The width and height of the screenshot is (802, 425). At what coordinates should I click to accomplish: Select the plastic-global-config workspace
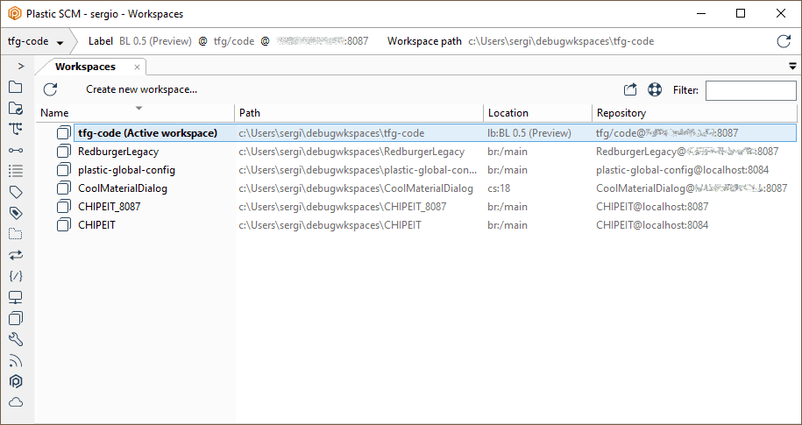coord(126,170)
